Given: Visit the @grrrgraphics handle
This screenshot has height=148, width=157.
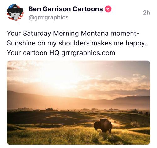Looking at the screenshot, I should (x=48, y=18).
